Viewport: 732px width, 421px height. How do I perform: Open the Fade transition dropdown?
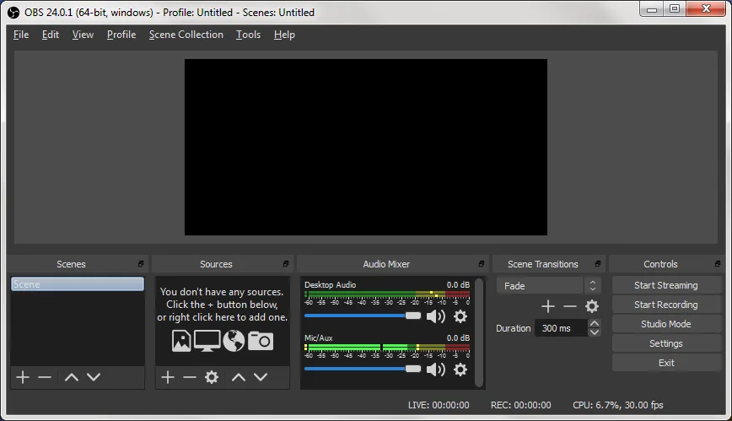pyautogui.click(x=548, y=285)
